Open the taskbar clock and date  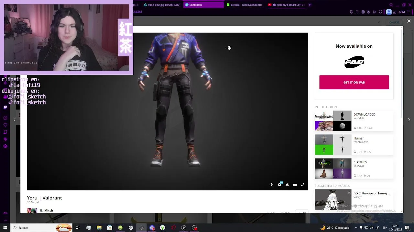tap(395, 227)
